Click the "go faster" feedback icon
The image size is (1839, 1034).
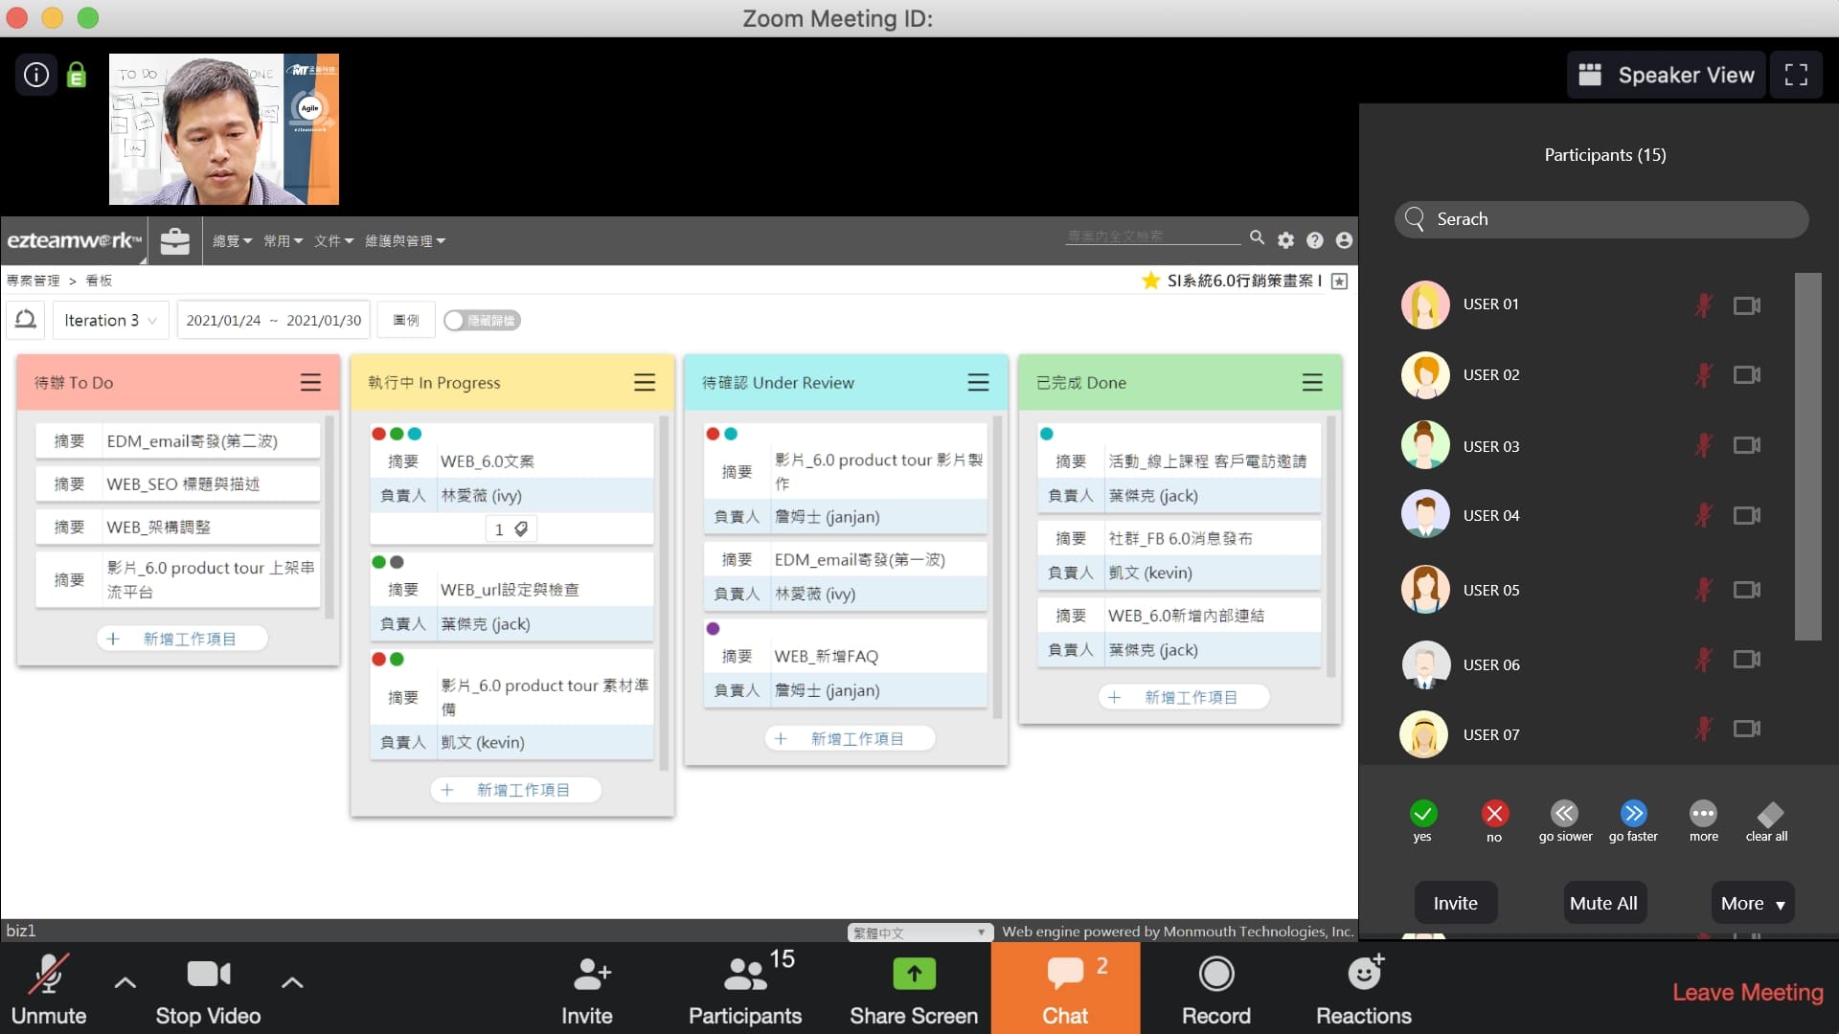pos(1633,814)
